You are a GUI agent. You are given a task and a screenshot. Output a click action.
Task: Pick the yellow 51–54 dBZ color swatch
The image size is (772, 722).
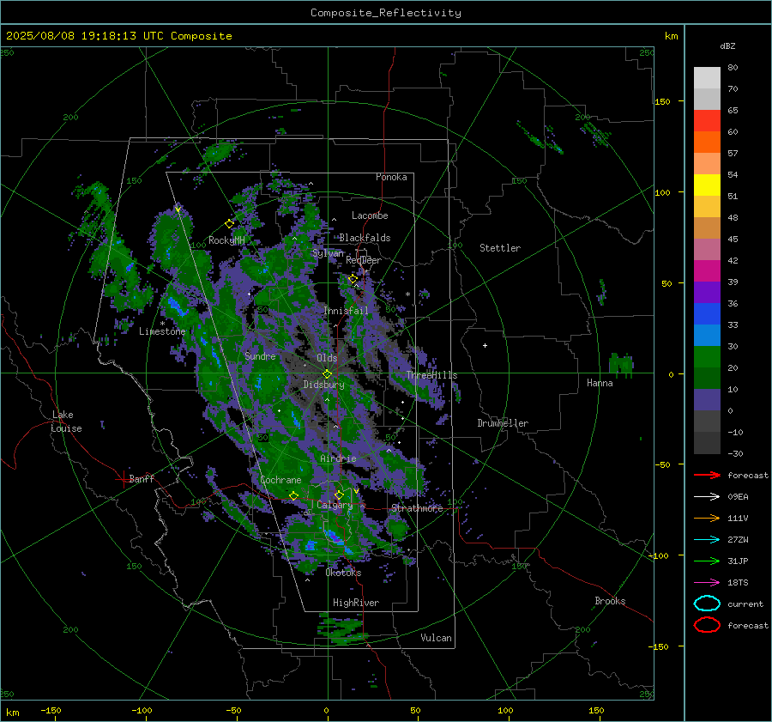click(707, 185)
